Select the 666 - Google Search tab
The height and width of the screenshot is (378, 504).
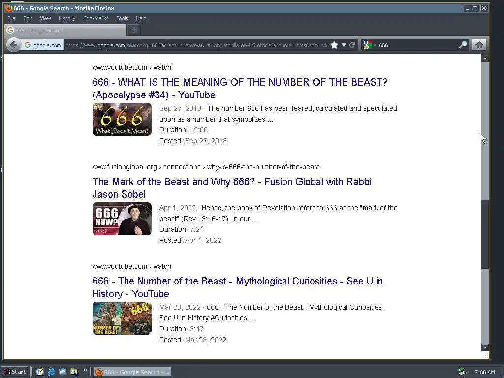point(65,30)
